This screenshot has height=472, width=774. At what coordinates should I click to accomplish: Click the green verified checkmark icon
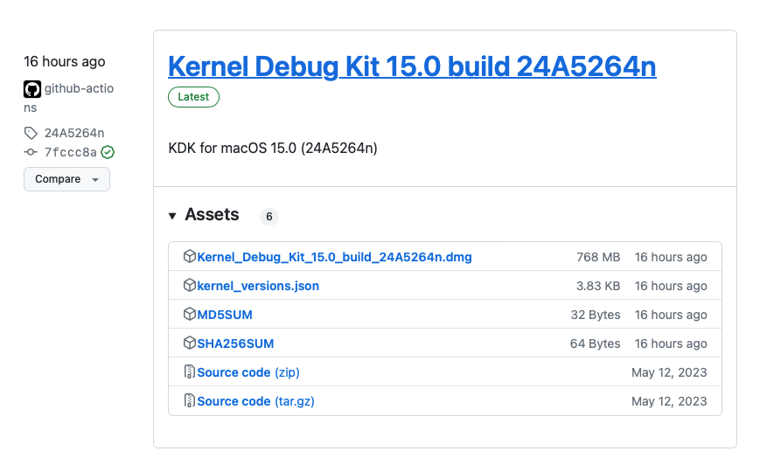(x=108, y=152)
